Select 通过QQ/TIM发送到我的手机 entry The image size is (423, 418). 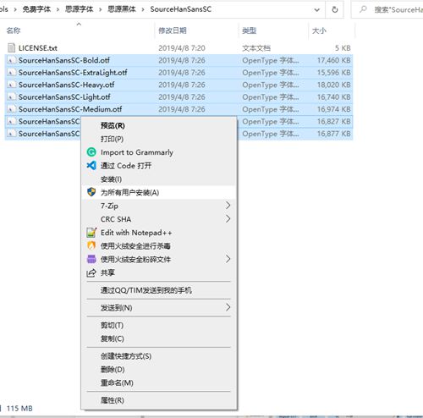pos(158,290)
